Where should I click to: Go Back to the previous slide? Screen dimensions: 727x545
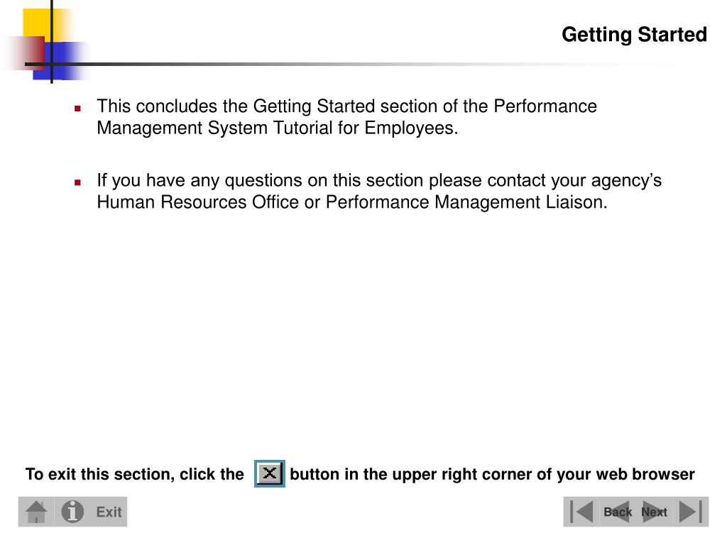pyautogui.click(x=617, y=512)
